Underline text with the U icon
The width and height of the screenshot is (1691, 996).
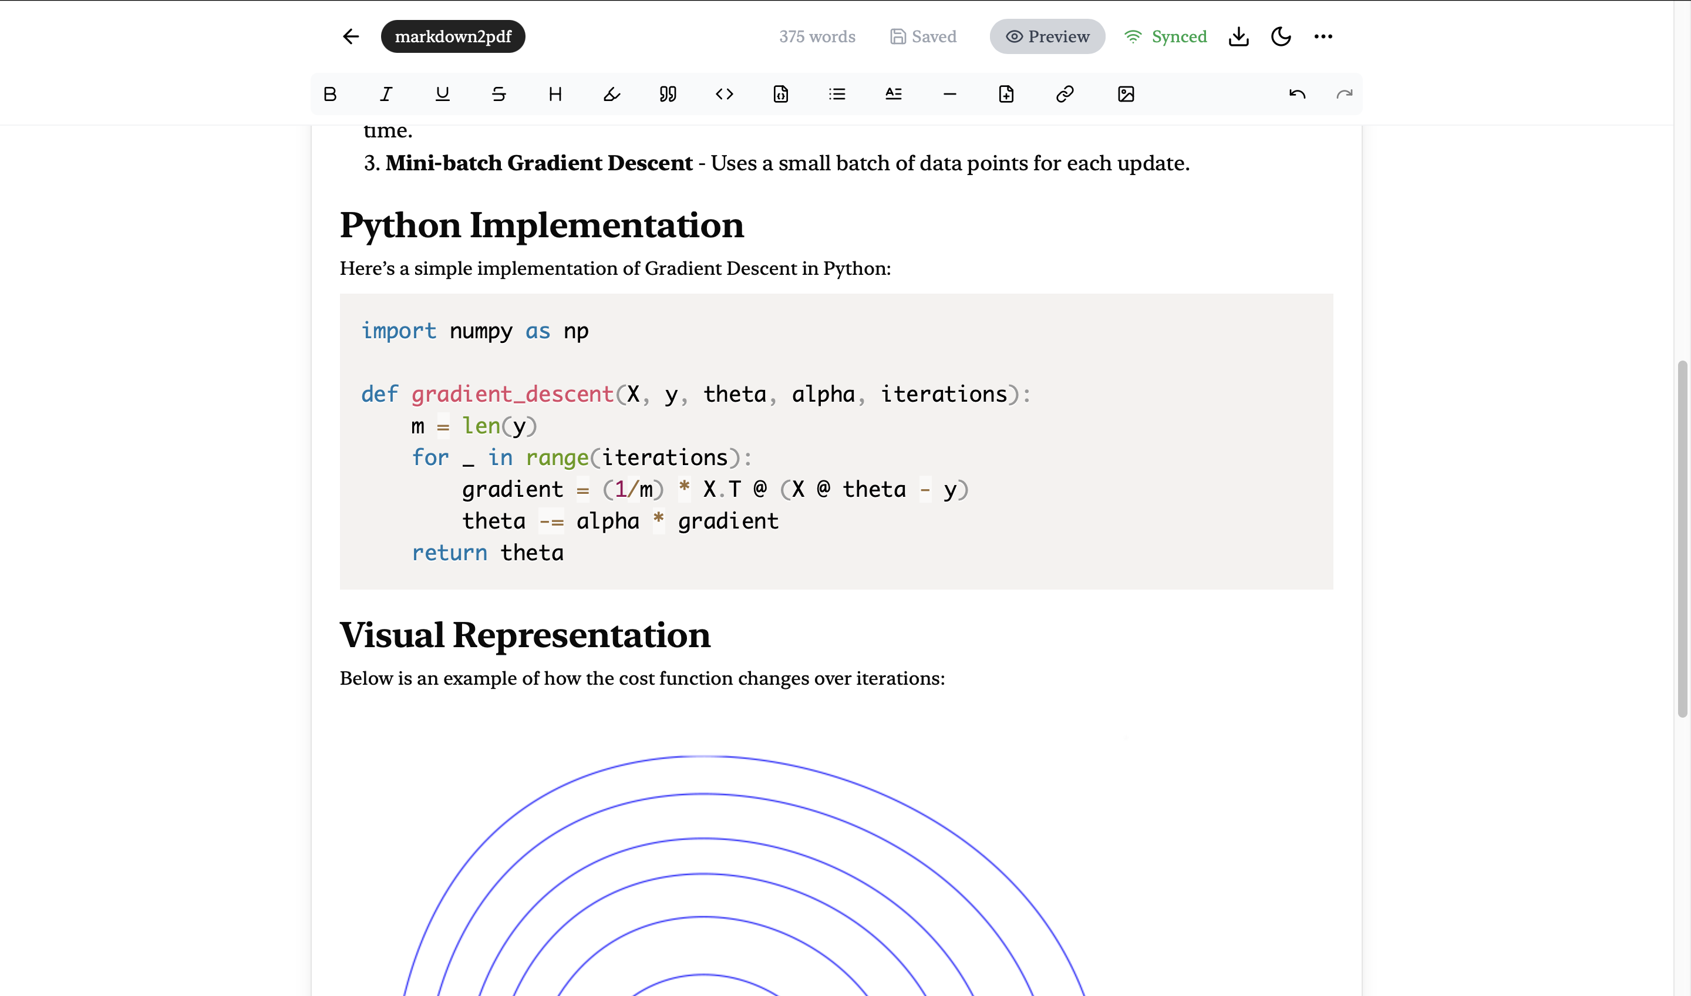[x=442, y=94]
